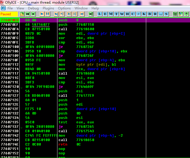The image size is (190, 158).
Task: Show Memory map window (M)
Action: tap(111, 14)
